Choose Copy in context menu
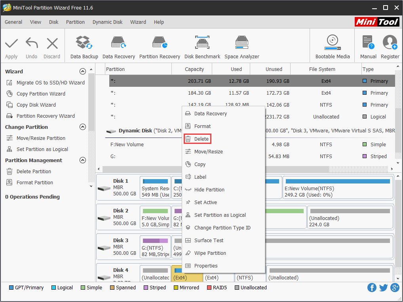This screenshot has width=403, height=302. [x=223, y=164]
